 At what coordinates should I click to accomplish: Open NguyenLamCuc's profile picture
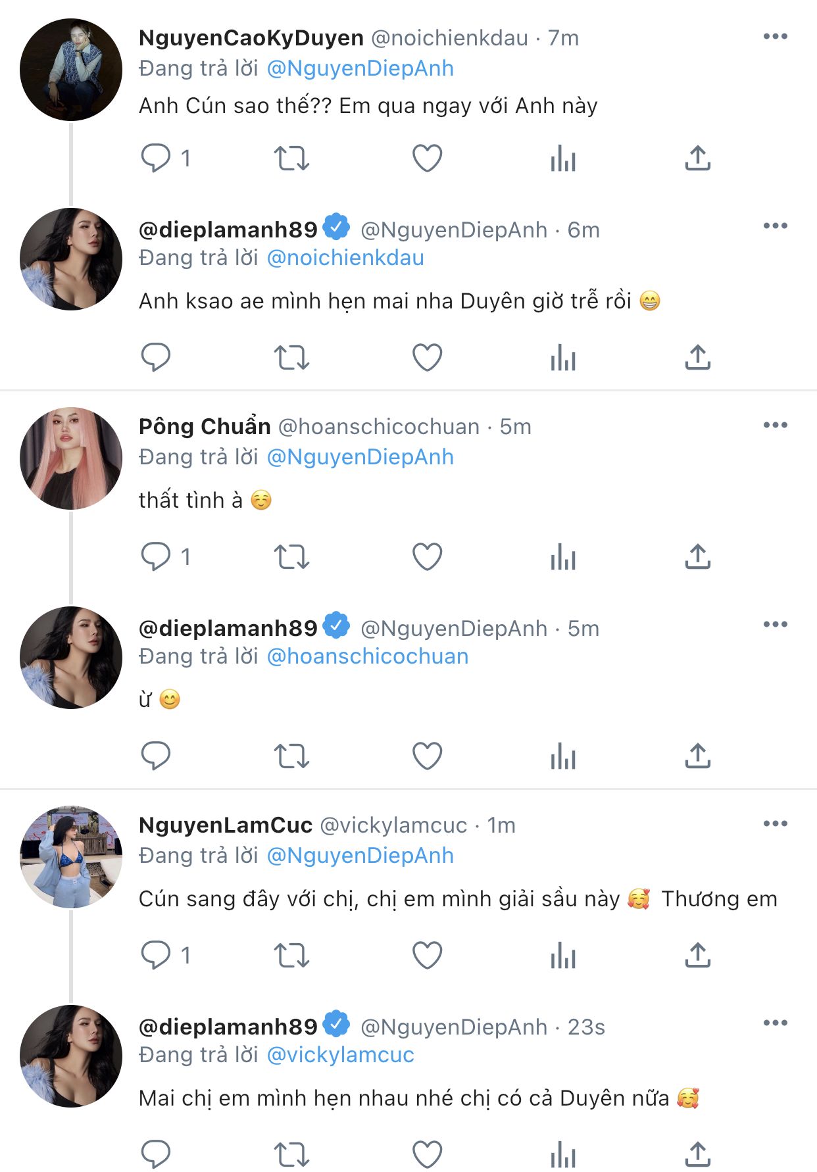click(71, 857)
